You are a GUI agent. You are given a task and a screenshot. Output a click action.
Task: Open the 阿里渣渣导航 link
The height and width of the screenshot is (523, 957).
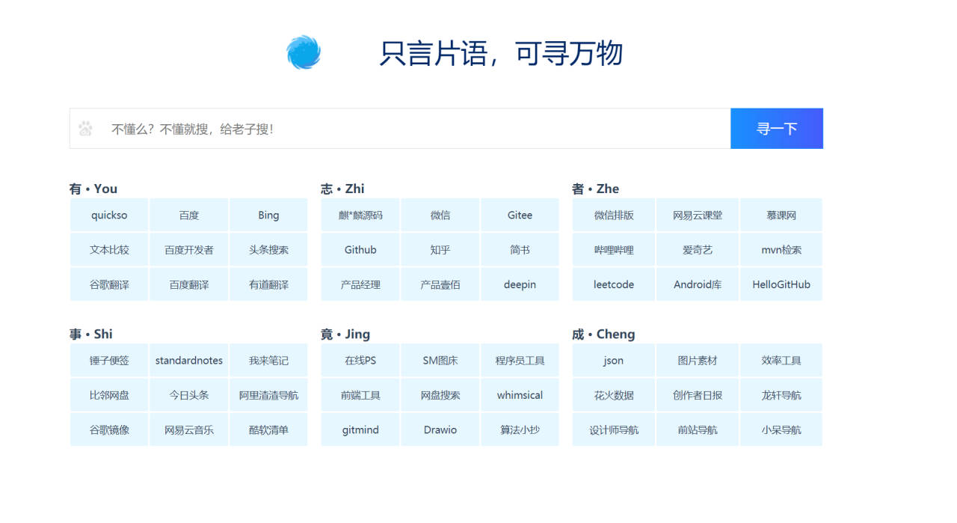(x=268, y=395)
